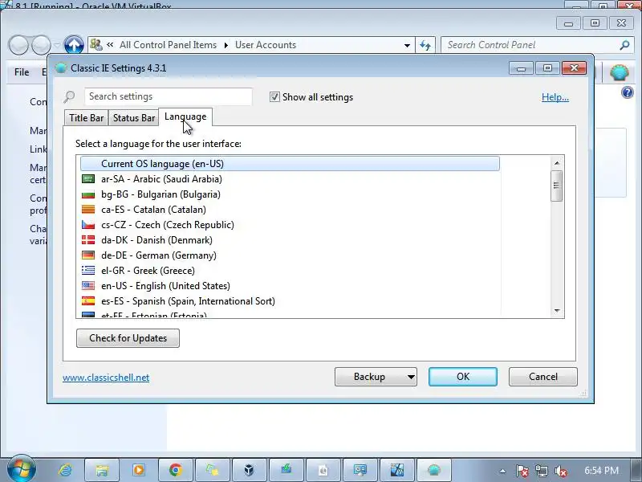642x482 pixels.
Task: Select es-ES - Spanish (Spain, International Sort)
Action: click(x=290, y=300)
